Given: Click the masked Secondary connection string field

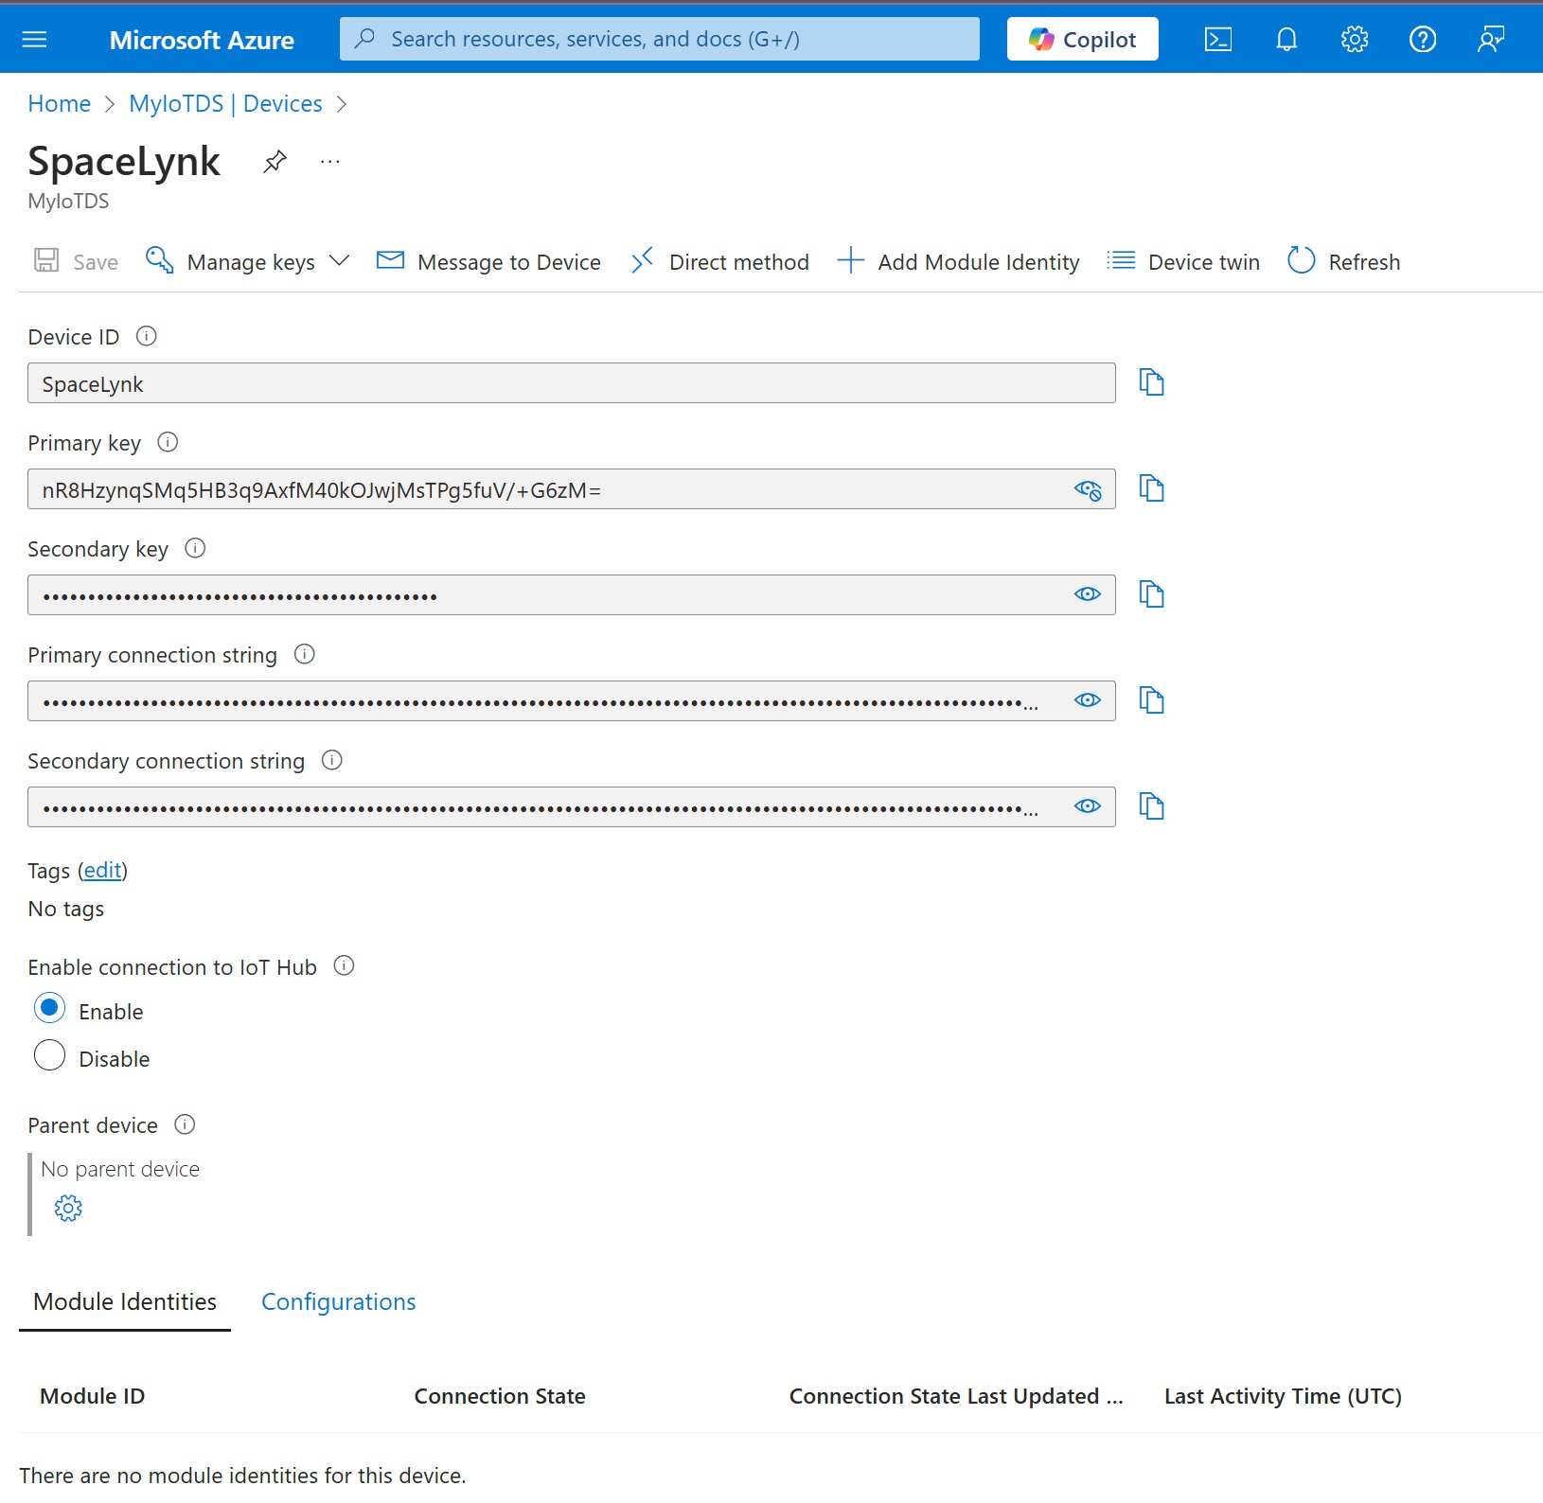Looking at the screenshot, I should point(572,807).
